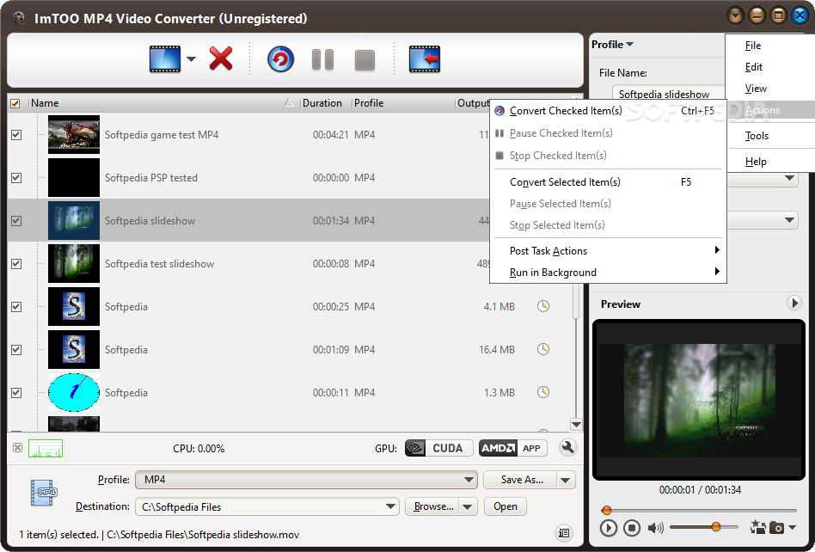Image resolution: width=815 pixels, height=552 pixels.
Task: Toggle NVIDIA CUDA GPU acceleration
Action: pos(438,448)
